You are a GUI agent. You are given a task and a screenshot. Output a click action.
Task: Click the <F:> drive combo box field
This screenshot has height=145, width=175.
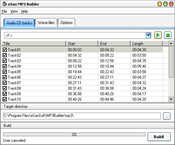click(x=78, y=35)
